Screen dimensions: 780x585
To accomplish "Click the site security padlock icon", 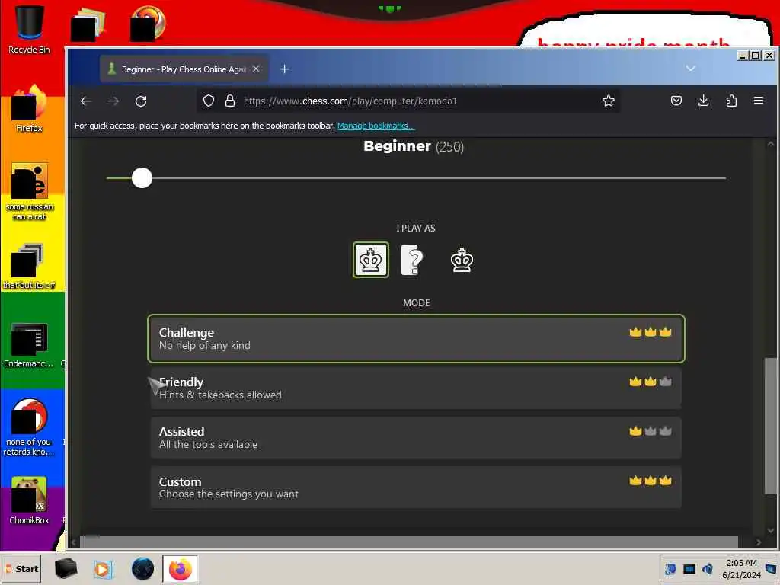I will [x=230, y=101].
